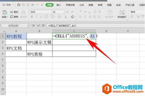The image size is (145, 96).
Task: Open the customize quick access toolbar dropdown
Action: coord(42,5)
